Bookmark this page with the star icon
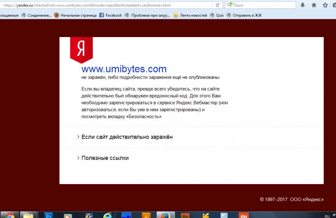The width and height of the screenshot is (336, 218). 325,5
